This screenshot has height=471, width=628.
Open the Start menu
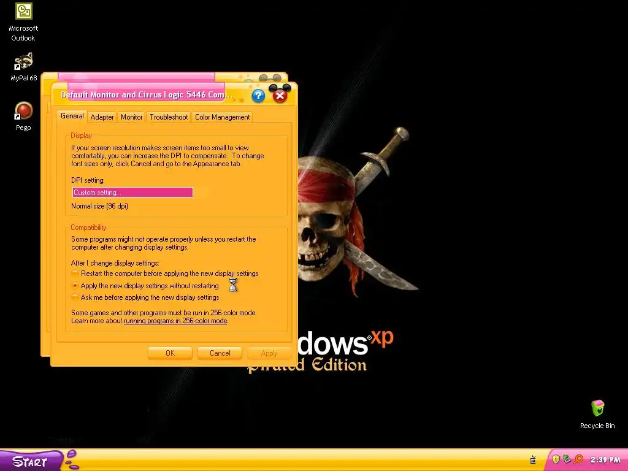coord(31,461)
